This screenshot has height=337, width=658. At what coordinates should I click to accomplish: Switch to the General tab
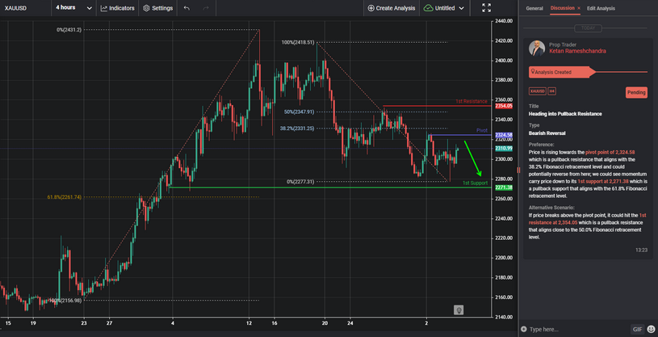click(x=534, y=8)
